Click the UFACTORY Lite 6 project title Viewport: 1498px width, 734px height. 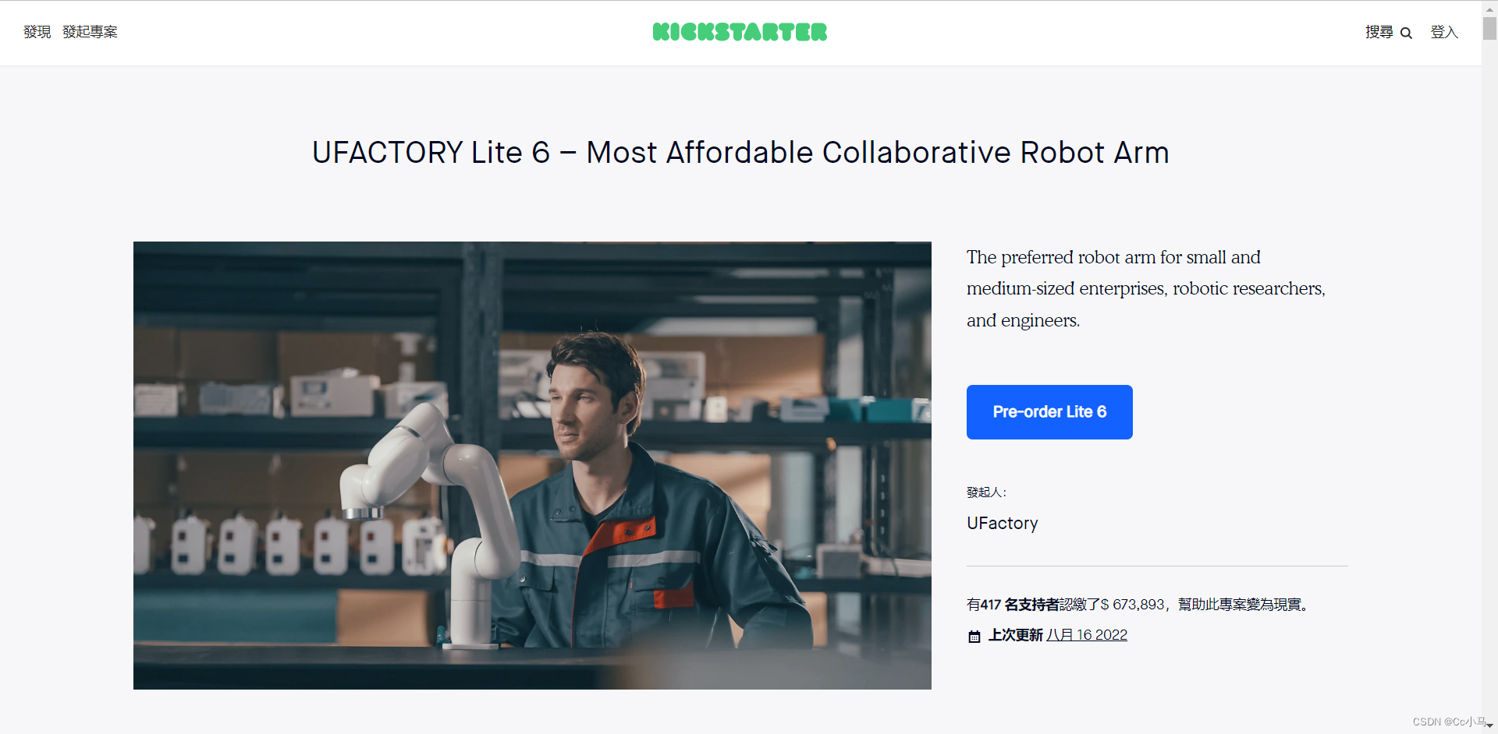[x=740, y=153]
